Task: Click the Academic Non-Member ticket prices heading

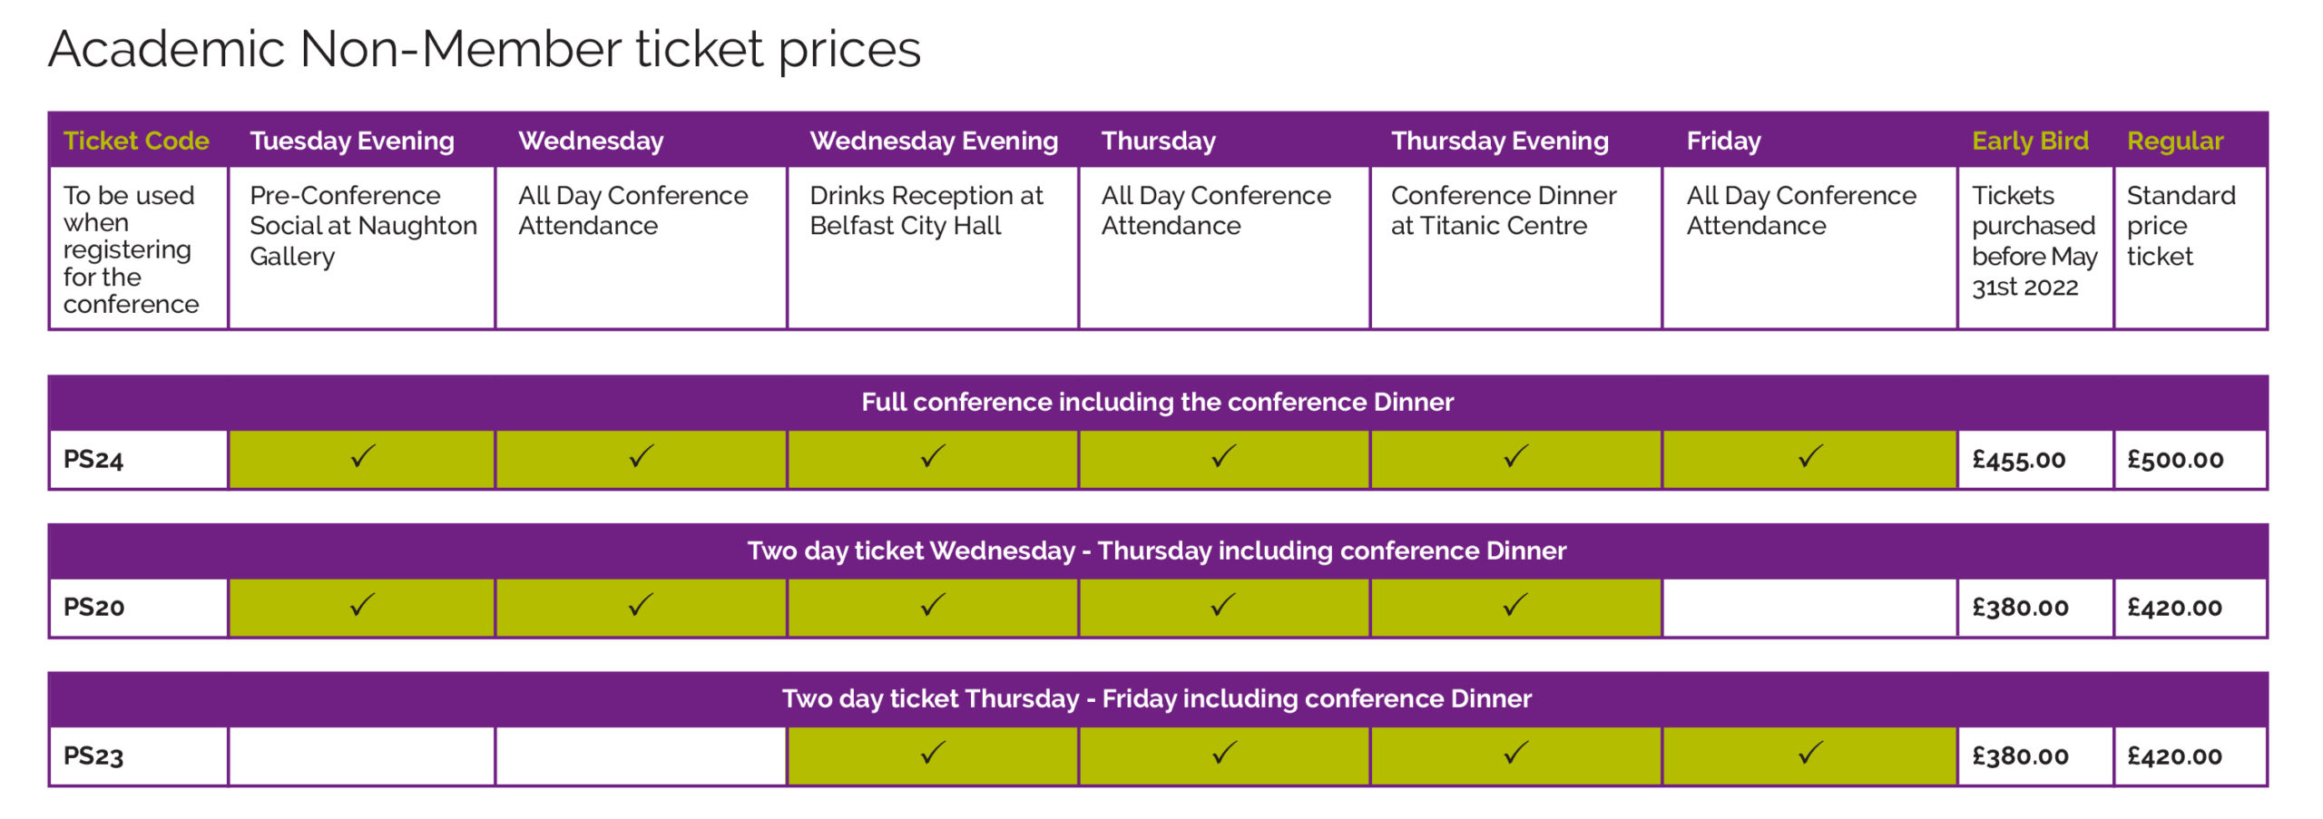Action: tap(485, 50)
